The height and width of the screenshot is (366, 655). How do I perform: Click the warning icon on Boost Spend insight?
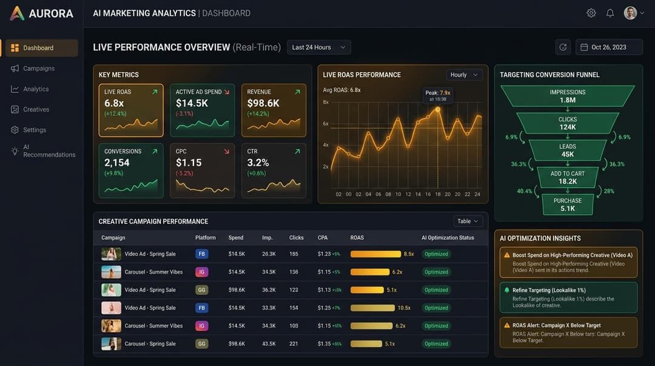507,255
